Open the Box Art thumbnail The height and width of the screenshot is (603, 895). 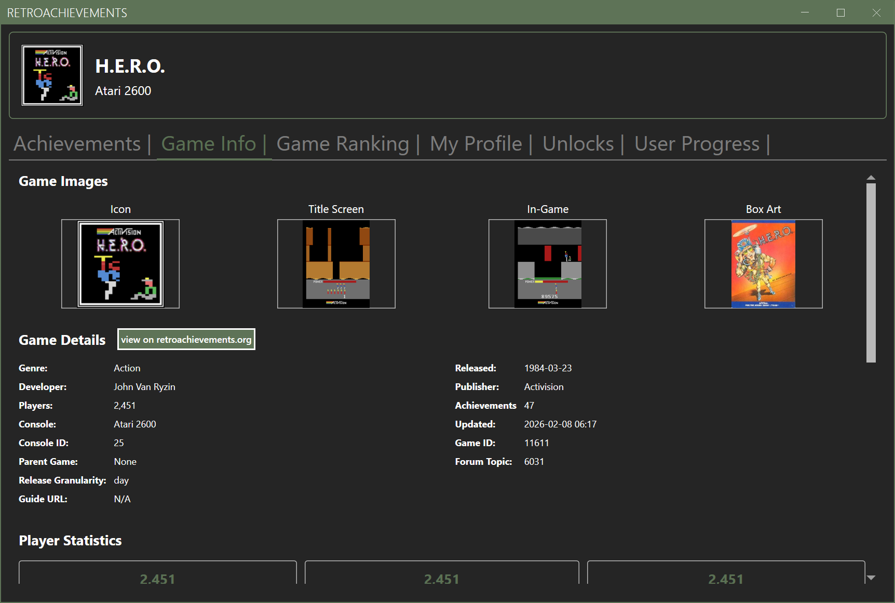pyautogui.click(x=764, y=264)
